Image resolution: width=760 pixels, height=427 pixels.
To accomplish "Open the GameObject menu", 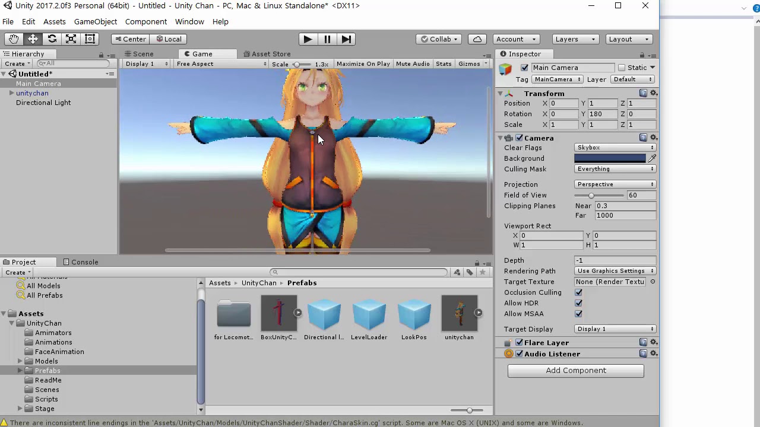I will coord(96,21).
